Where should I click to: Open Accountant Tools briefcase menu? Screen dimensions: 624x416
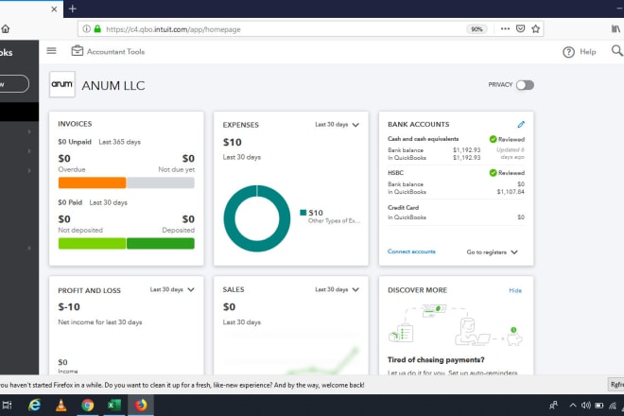pos(78,51)
